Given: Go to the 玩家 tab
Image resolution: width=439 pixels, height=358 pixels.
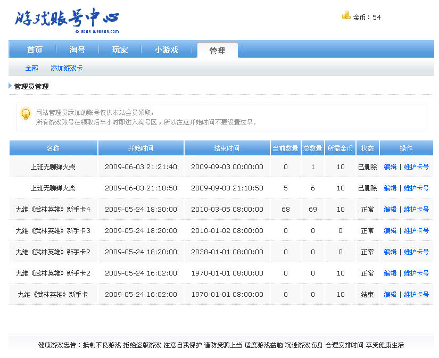Looking at the screenshot, I should (x=120, y=50).
